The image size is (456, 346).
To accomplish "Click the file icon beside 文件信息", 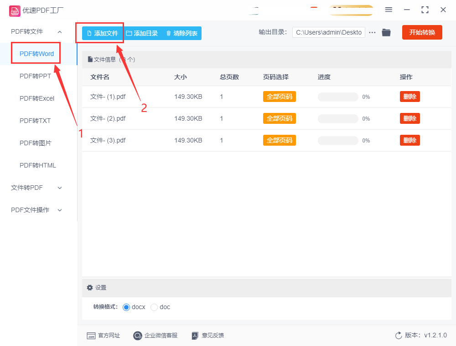I will tap(90, 60).
